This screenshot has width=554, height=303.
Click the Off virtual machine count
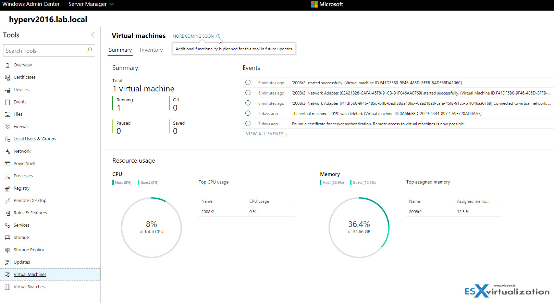175,108
